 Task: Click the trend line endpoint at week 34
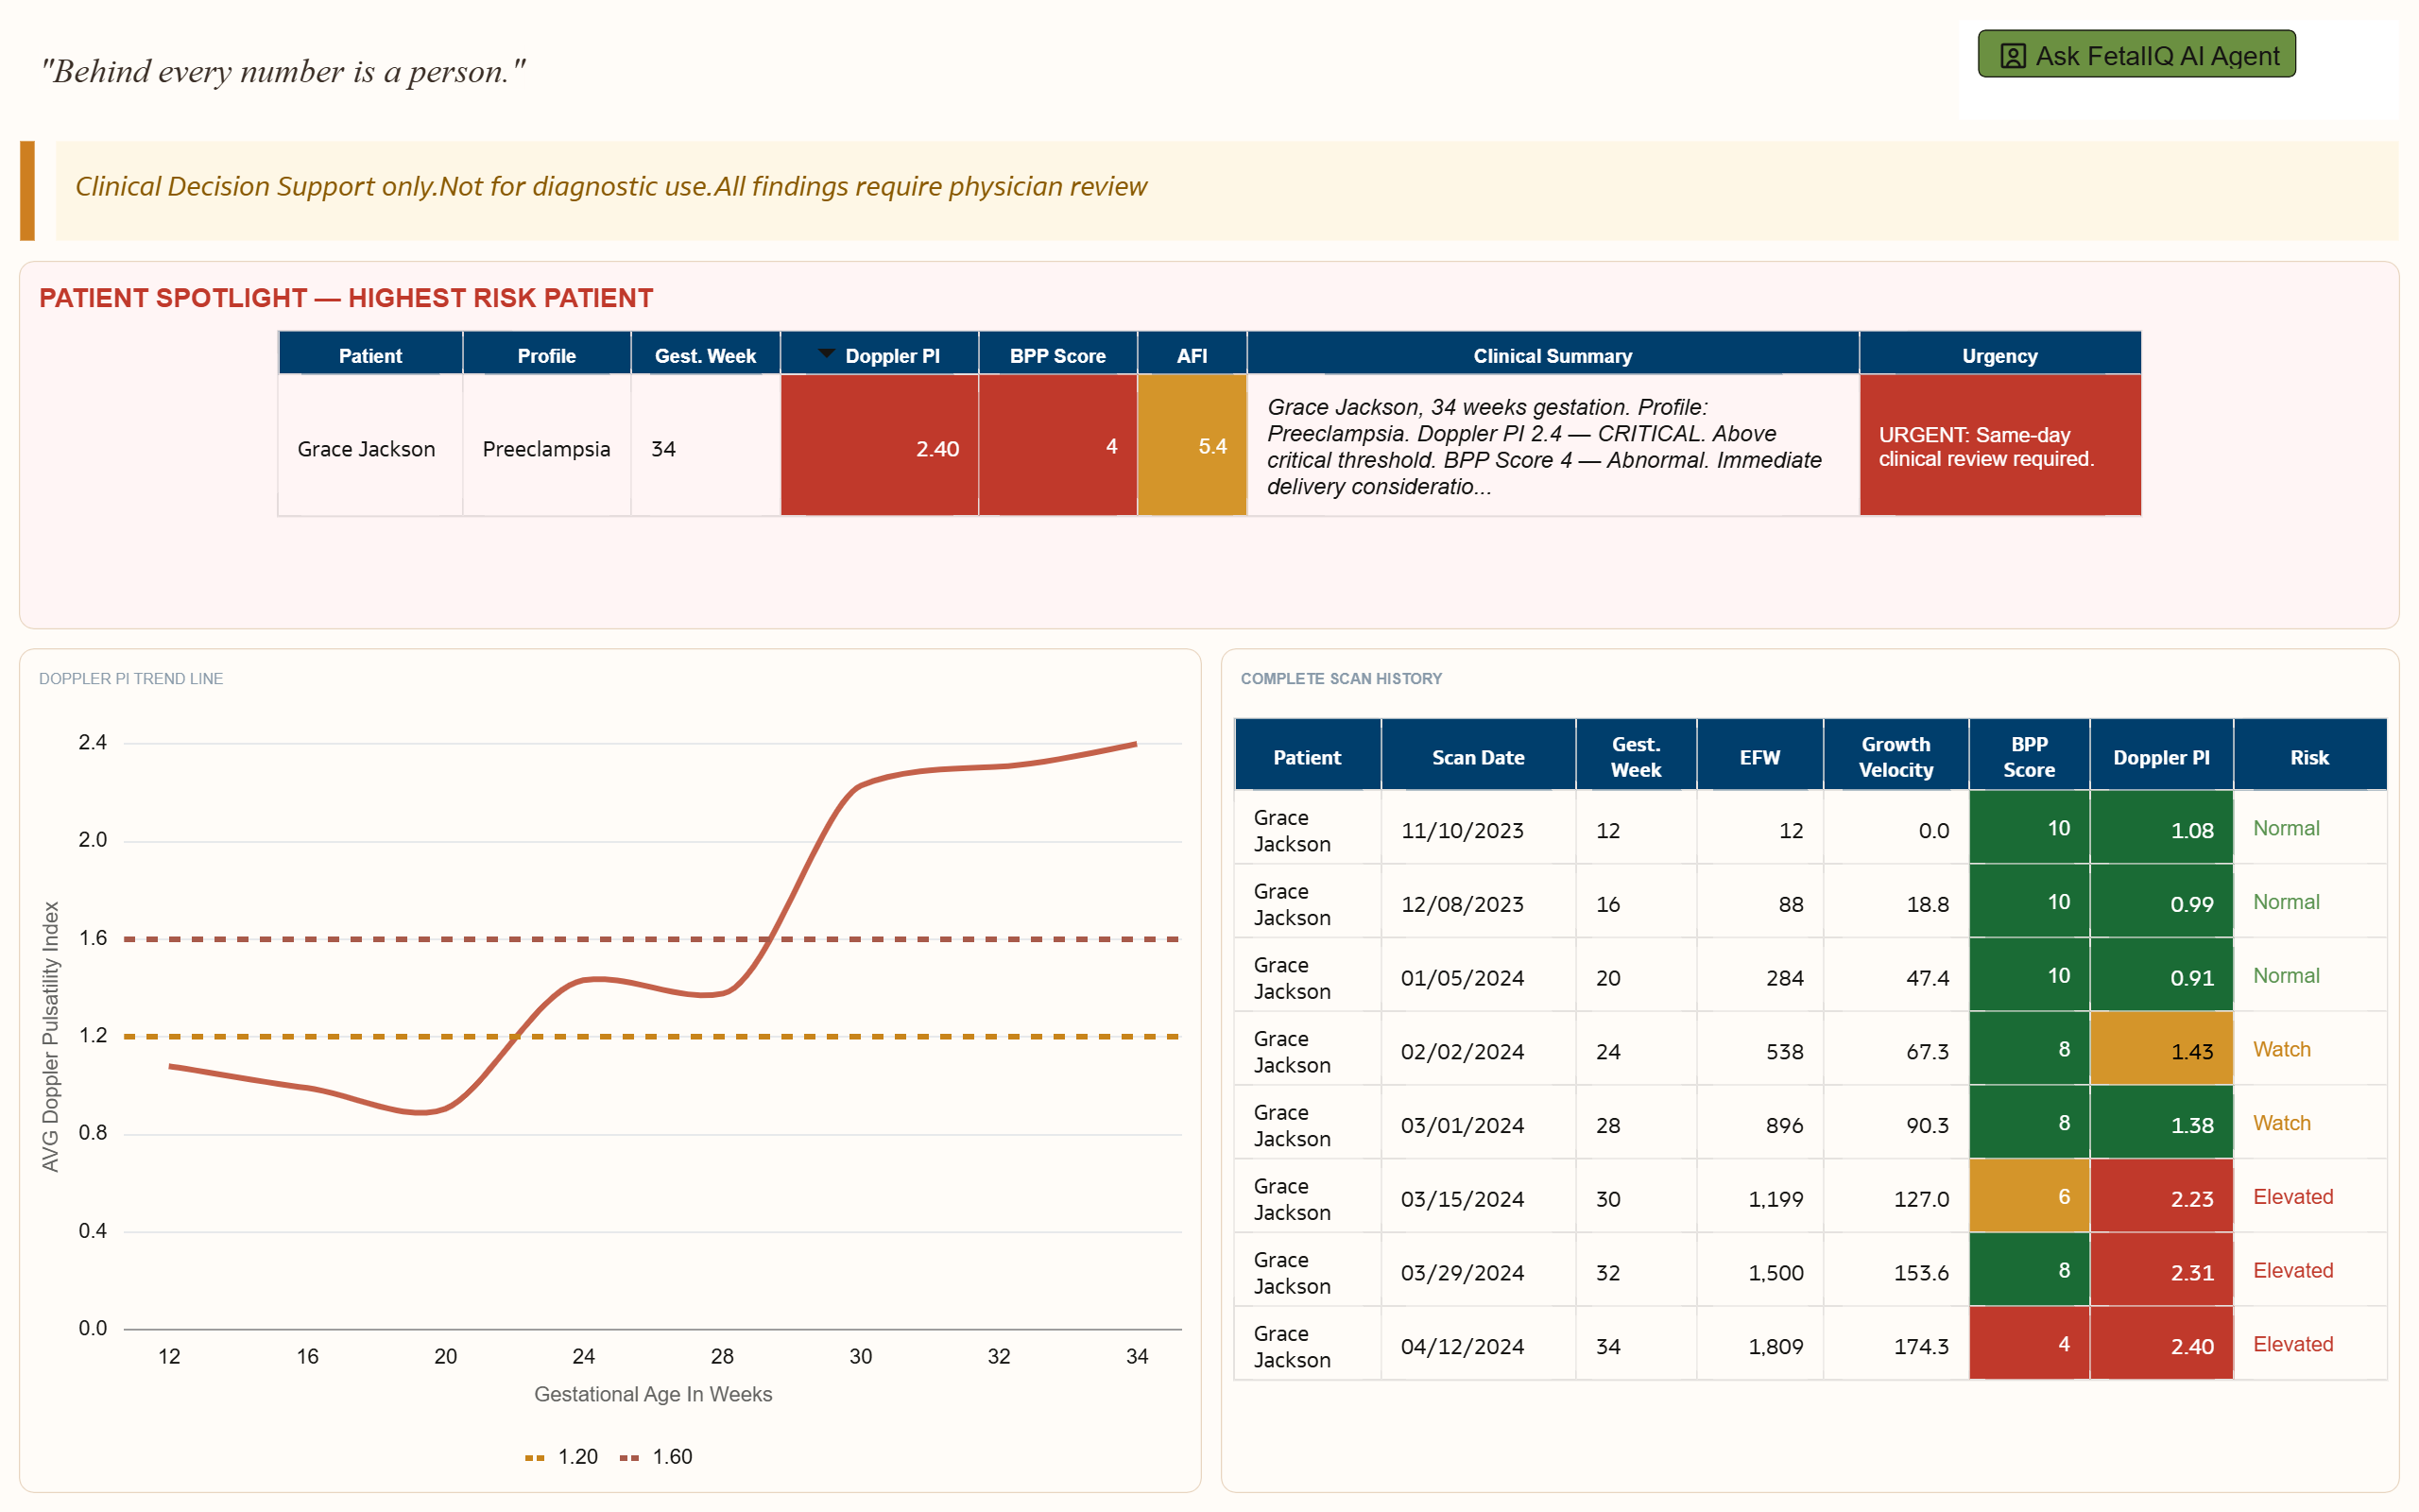[x=1136, y=744]
